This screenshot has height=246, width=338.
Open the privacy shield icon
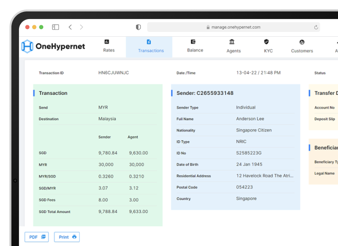coord(138,27)
